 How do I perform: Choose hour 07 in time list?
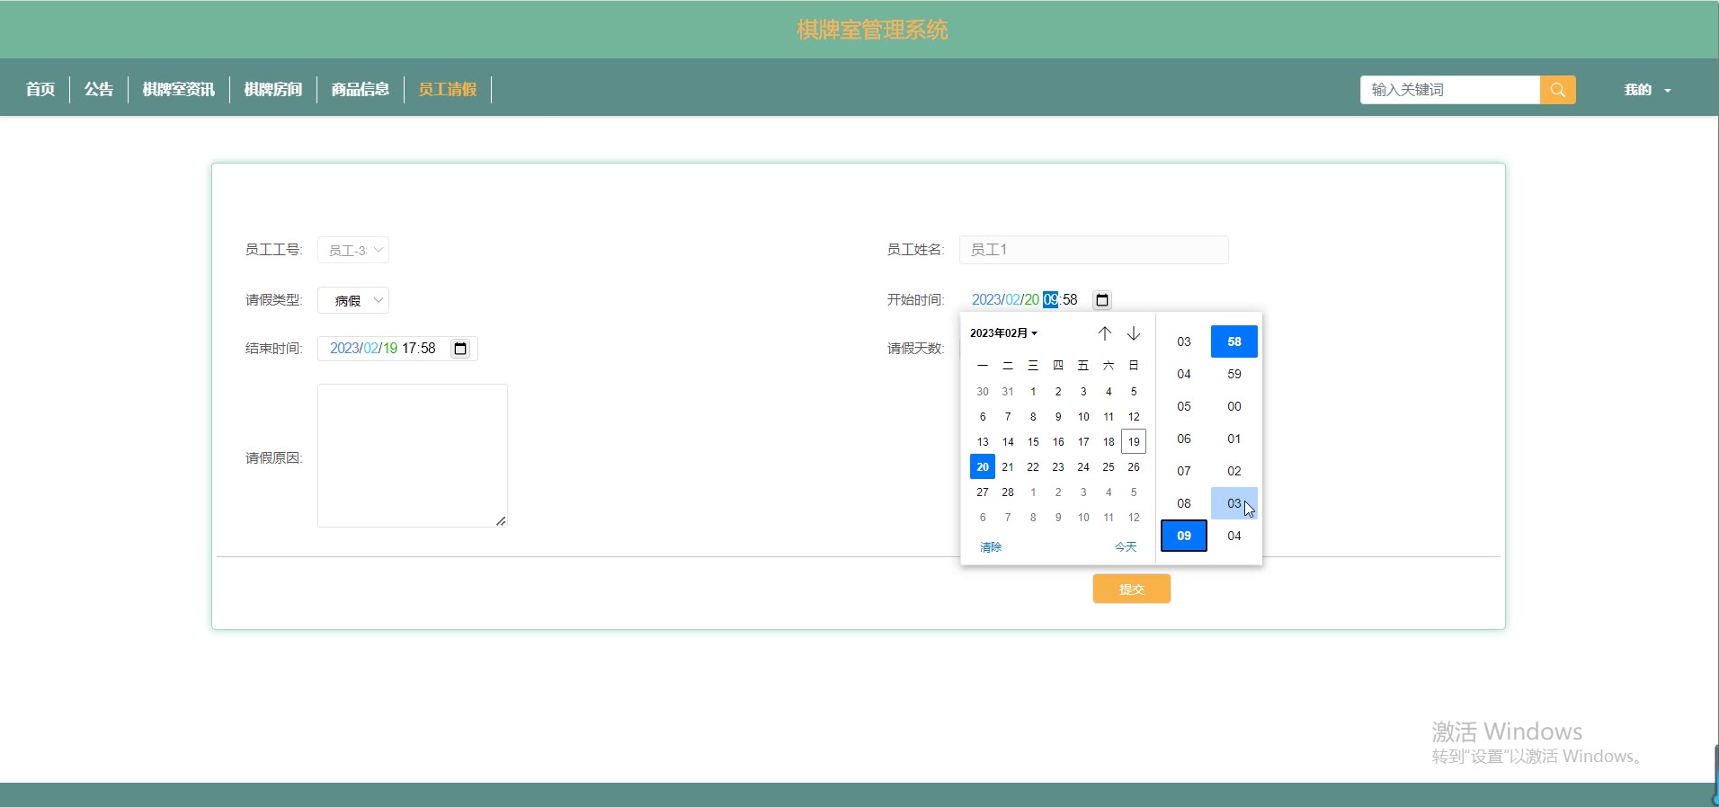pyautogui.click(x=1184, y=471)
